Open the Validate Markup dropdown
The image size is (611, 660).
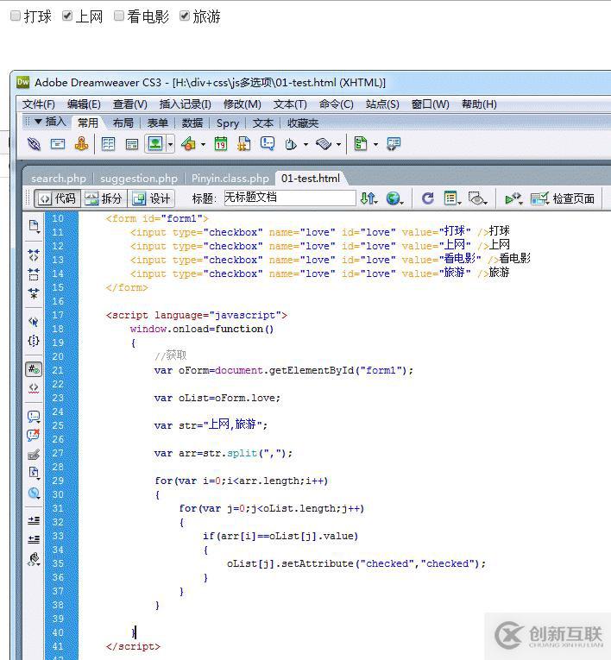pyautogui.click(x=513, y=198)
